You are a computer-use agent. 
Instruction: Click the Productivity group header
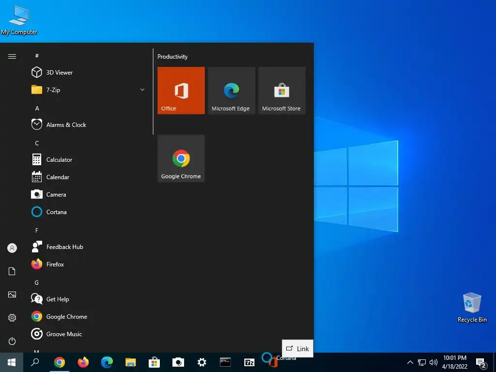coord(172,57)
